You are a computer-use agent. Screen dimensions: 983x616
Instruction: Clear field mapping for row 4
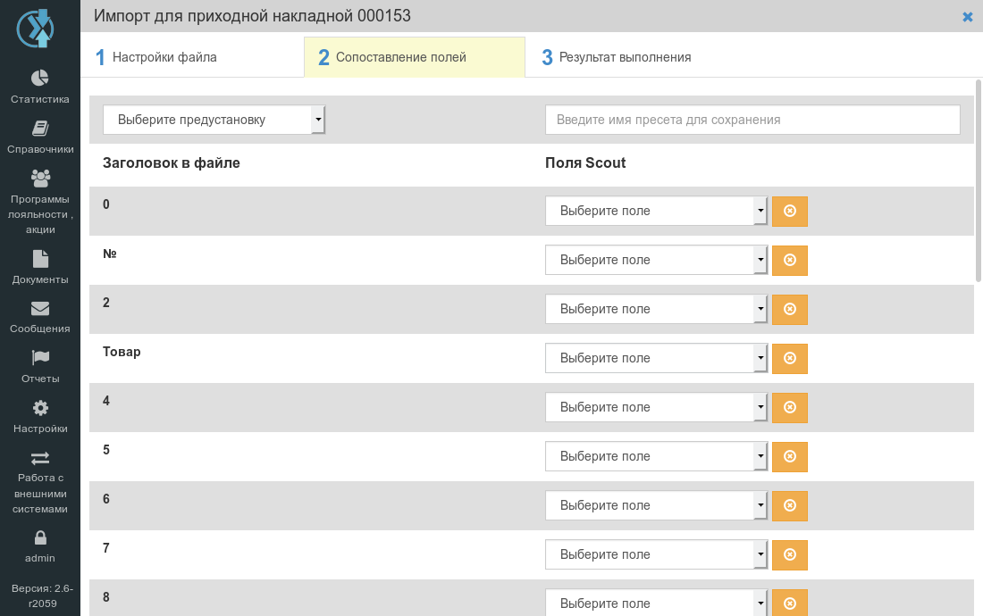pyautogui.click(x=790, y=407)
